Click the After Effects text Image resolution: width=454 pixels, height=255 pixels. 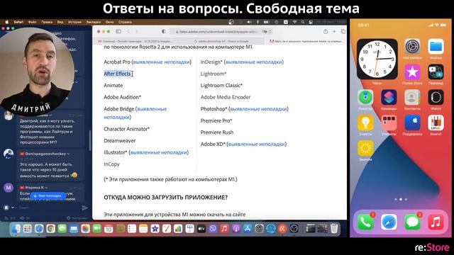click(x=117, y=74)
